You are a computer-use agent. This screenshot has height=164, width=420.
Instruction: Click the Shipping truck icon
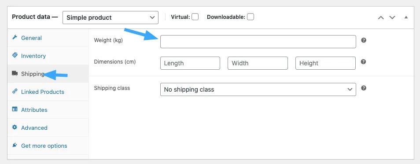pos(15,73)
